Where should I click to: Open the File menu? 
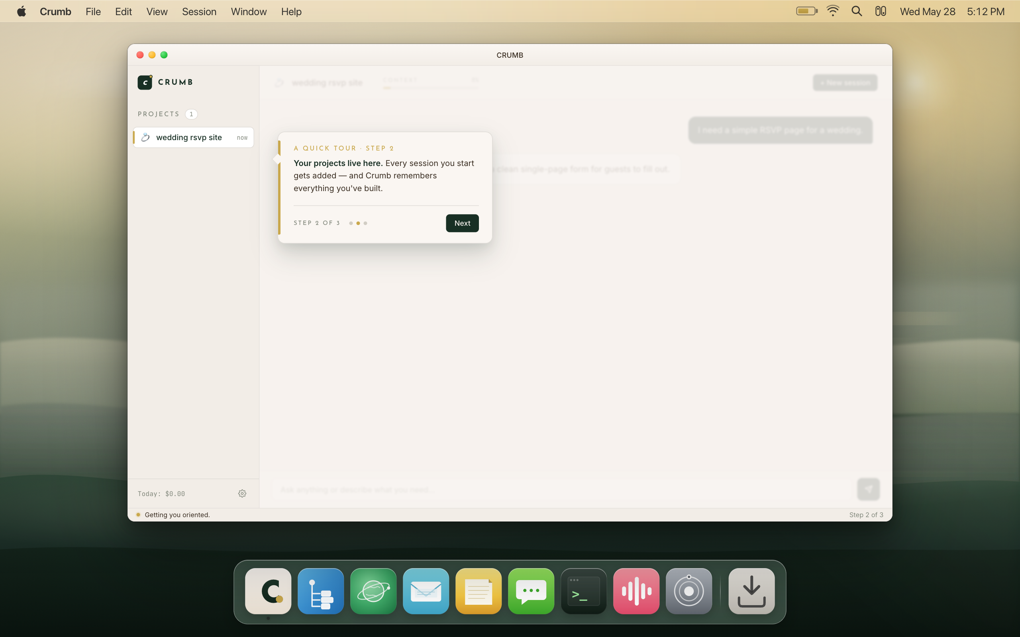point(93,12)
